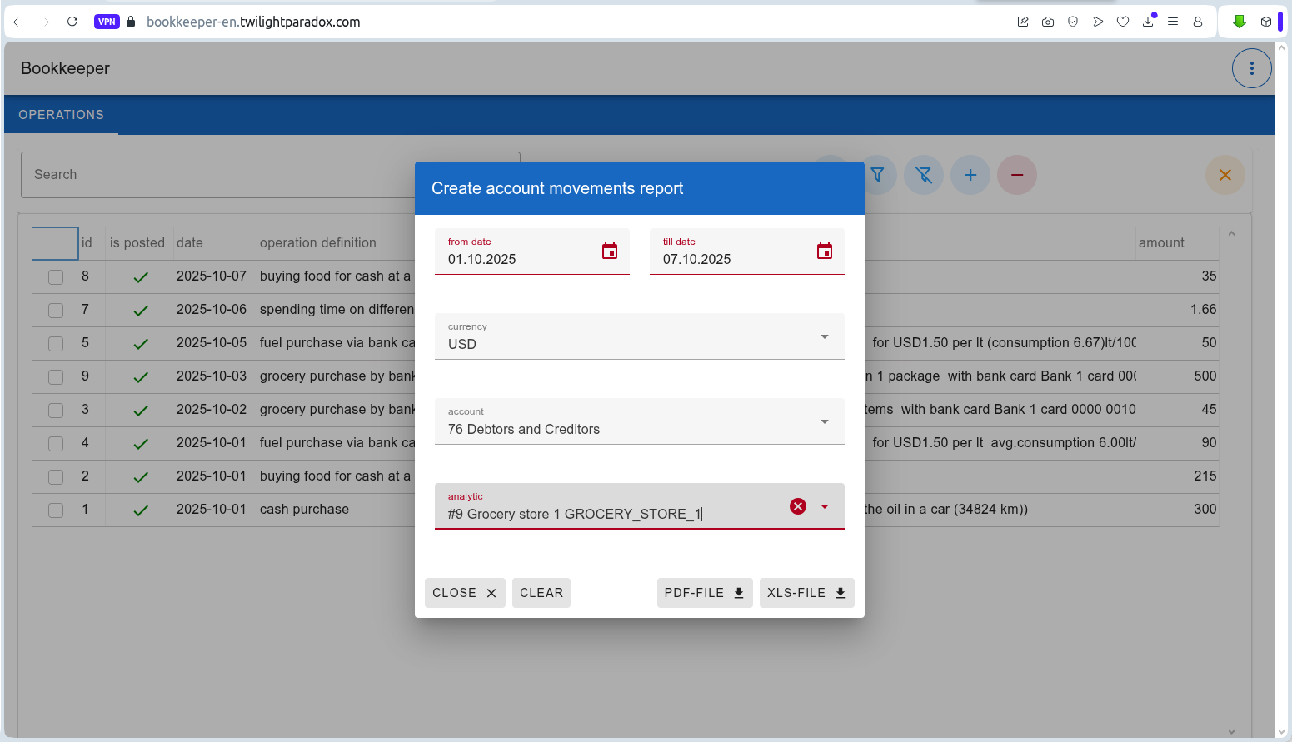Download report as PDF-FILE
1292x742 pixels.
tap(704, 593)
